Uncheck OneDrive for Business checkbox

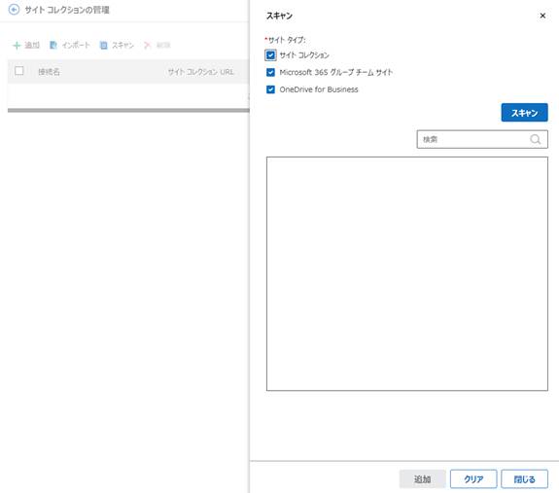(270, 89)
